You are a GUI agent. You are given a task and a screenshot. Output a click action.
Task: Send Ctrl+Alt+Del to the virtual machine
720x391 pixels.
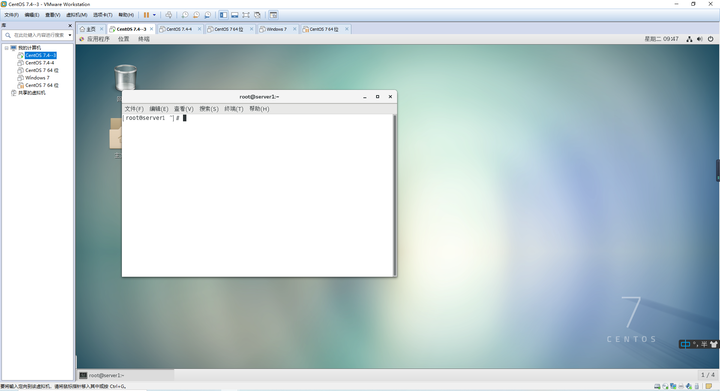point(169,15)
